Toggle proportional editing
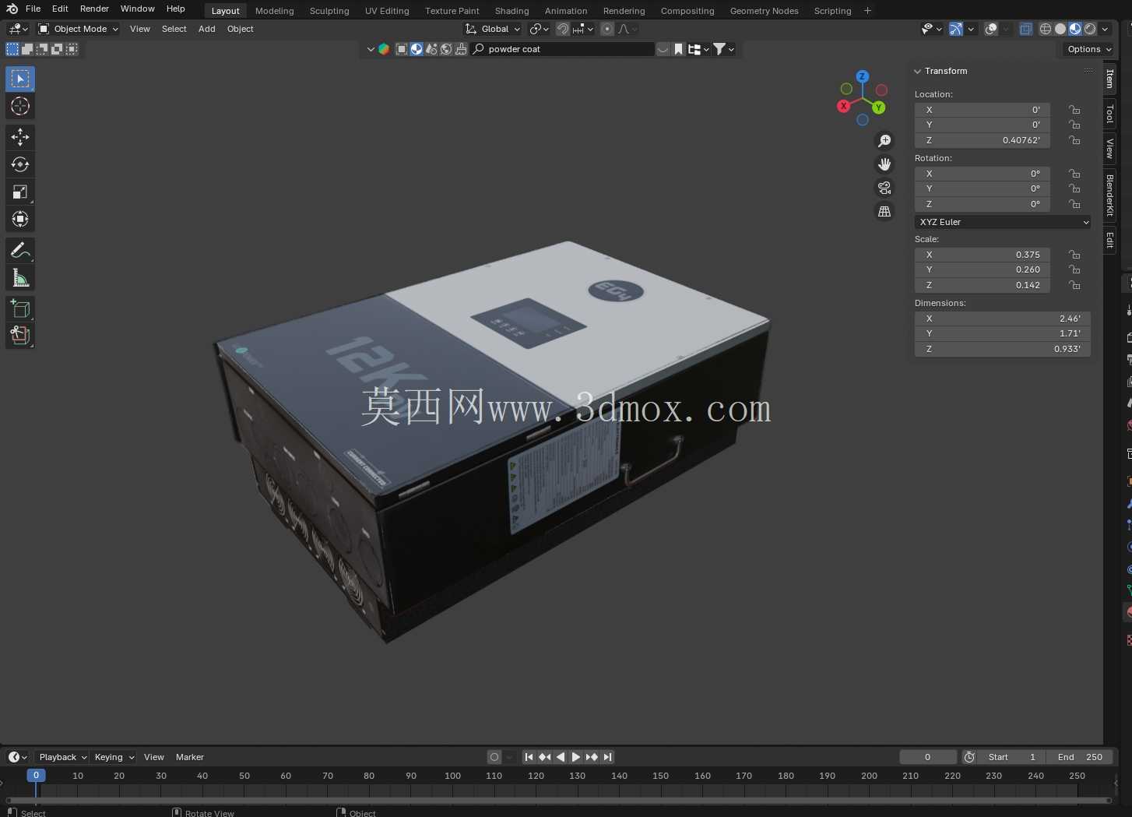1132x817 pixels. (x=607, y=29)
